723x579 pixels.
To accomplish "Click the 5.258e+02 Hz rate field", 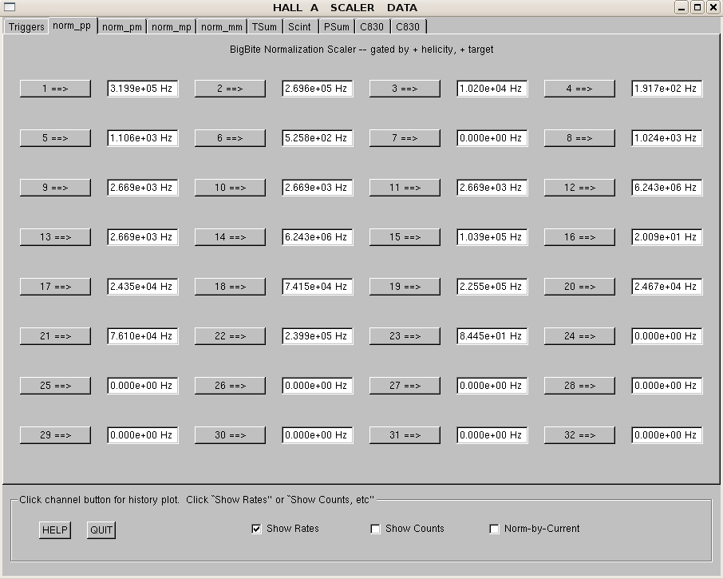I will 318,138.
